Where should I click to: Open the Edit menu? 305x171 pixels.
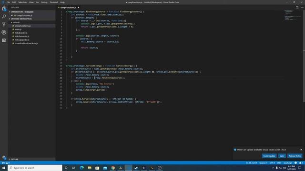coord(14,2)
